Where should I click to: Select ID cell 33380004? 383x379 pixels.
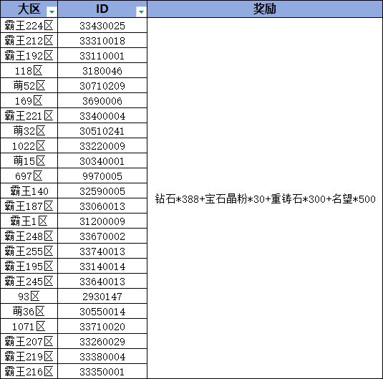(x=102, y=356)
